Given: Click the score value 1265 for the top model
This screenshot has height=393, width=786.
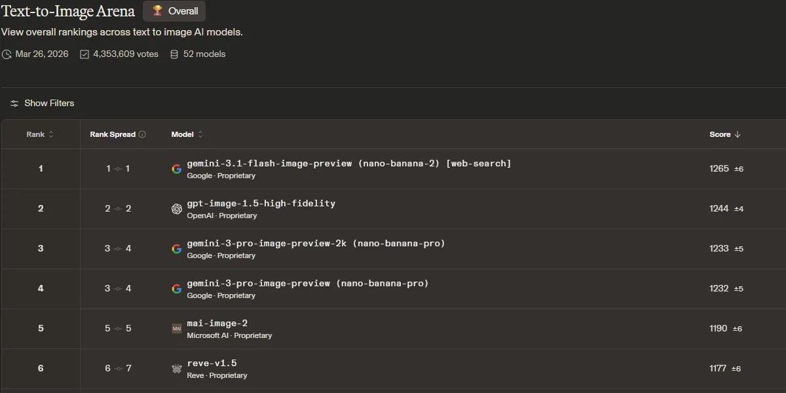Looking at the screenshot, I should pos(719,168).
